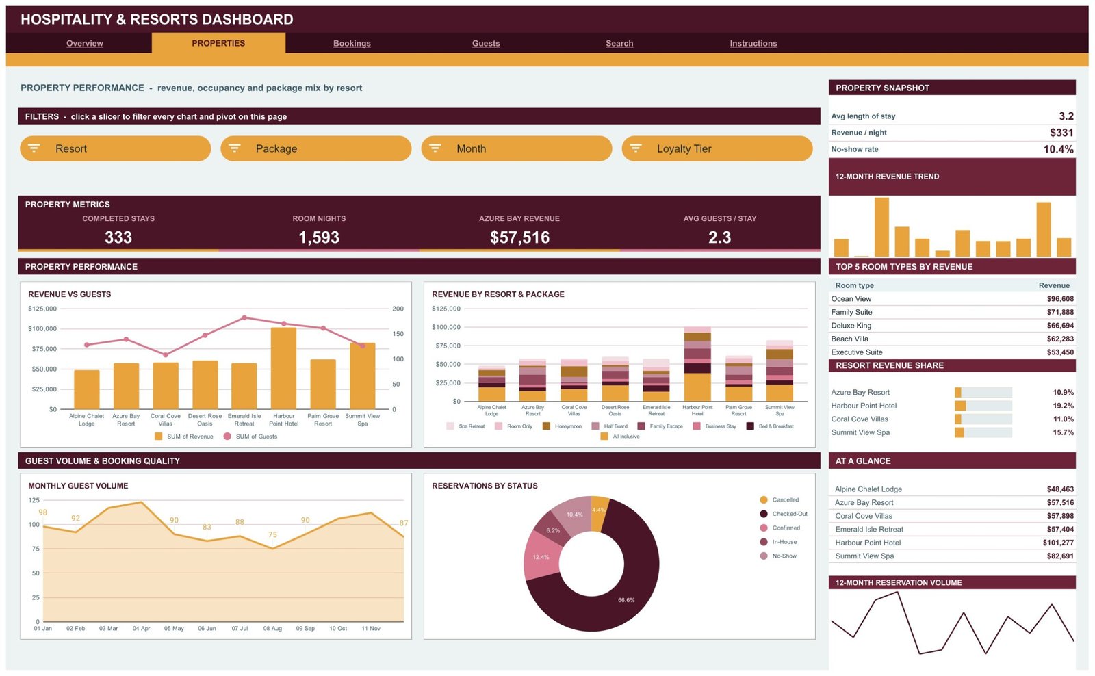Click the SUM of Revenue legend marker
This screenshot has height=676, width=1095.
[x=159, y=437]
